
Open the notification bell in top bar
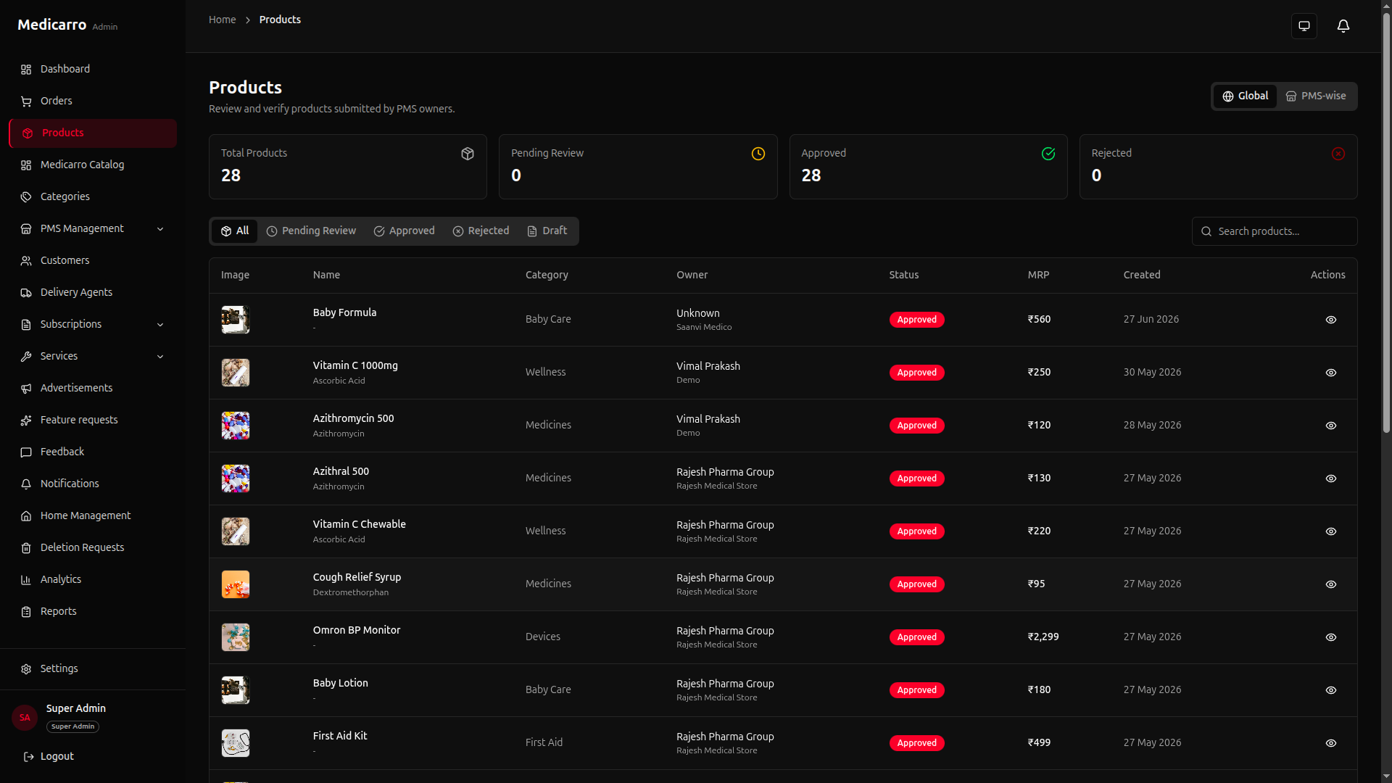tap(1343, 26)
